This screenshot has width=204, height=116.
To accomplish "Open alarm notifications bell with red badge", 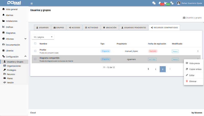I will [160, 3].
